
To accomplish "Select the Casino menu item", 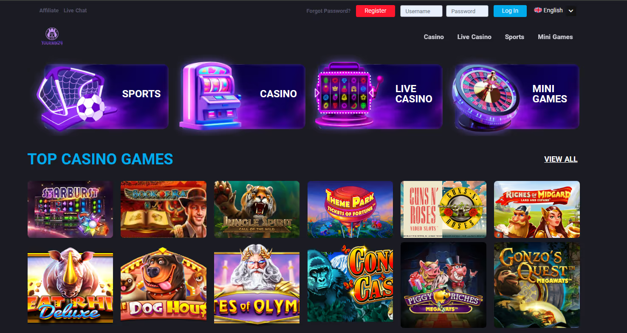I will click(x=434, y=37).
